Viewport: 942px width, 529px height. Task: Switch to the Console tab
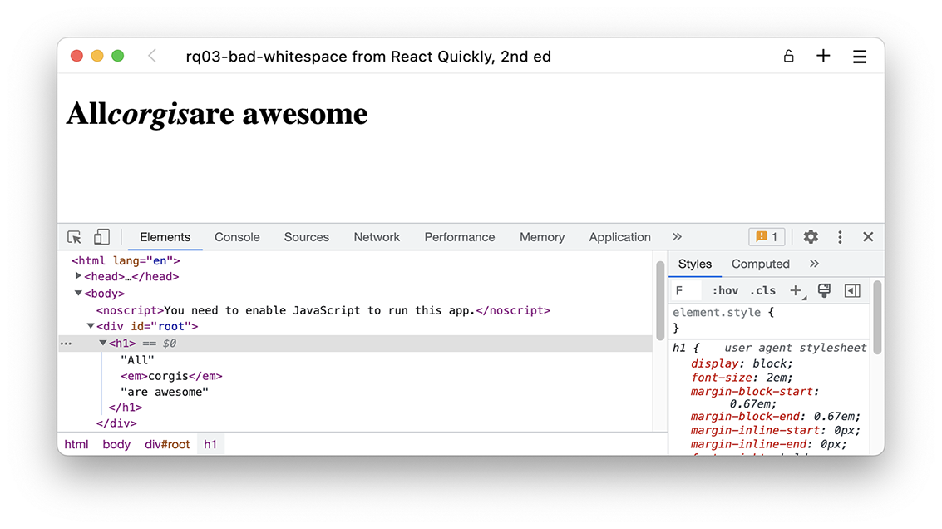[x=237, y=237]
